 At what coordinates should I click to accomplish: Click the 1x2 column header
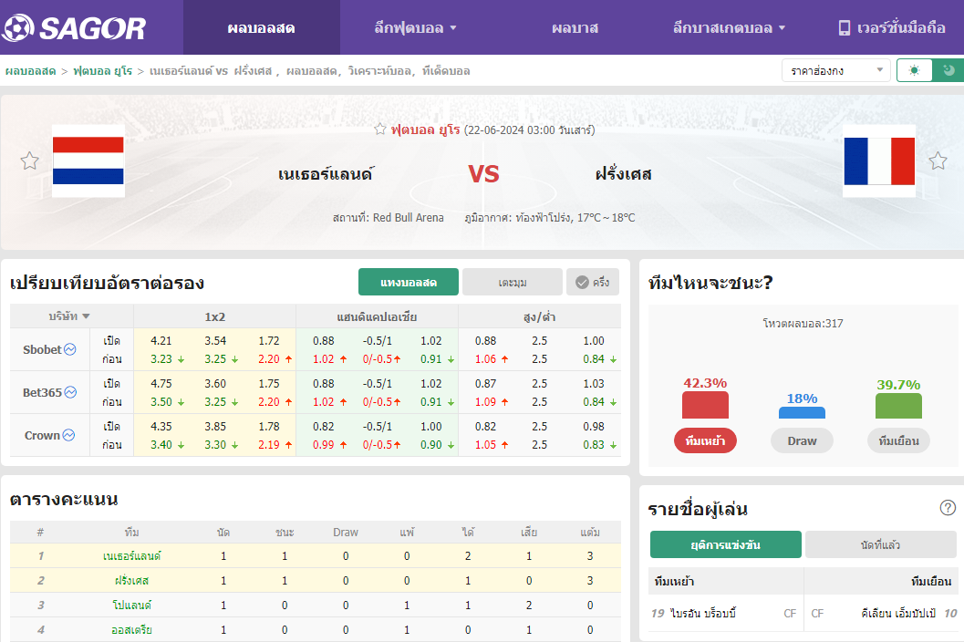point(214,316)
